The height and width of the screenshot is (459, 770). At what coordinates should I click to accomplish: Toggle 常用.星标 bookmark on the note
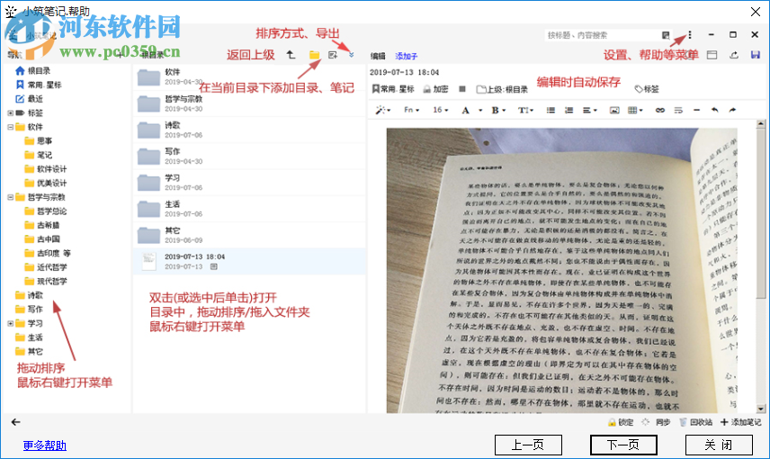coord(393,89)
